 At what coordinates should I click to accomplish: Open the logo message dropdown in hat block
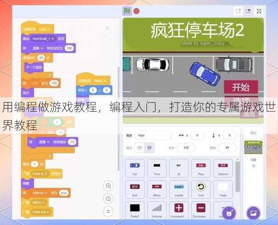(x=44, y=29)
